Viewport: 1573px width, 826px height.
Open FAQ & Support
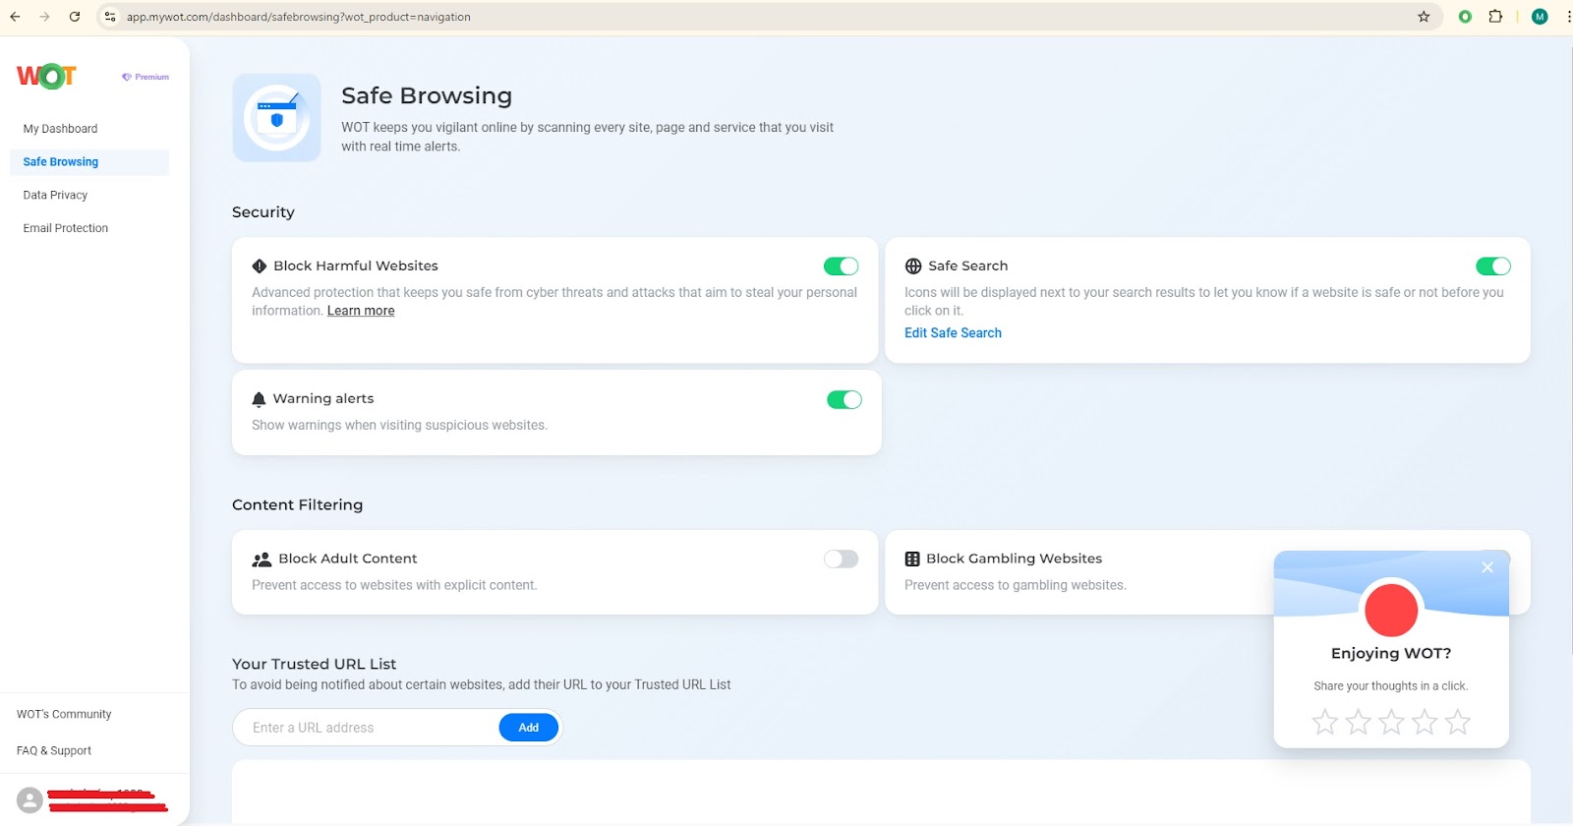[54, 751]
